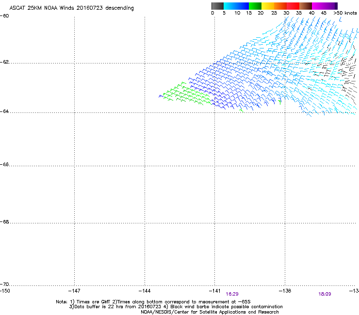Click the legend tick label '40'
The image size is (359, 315).
(x=312, y=13)
